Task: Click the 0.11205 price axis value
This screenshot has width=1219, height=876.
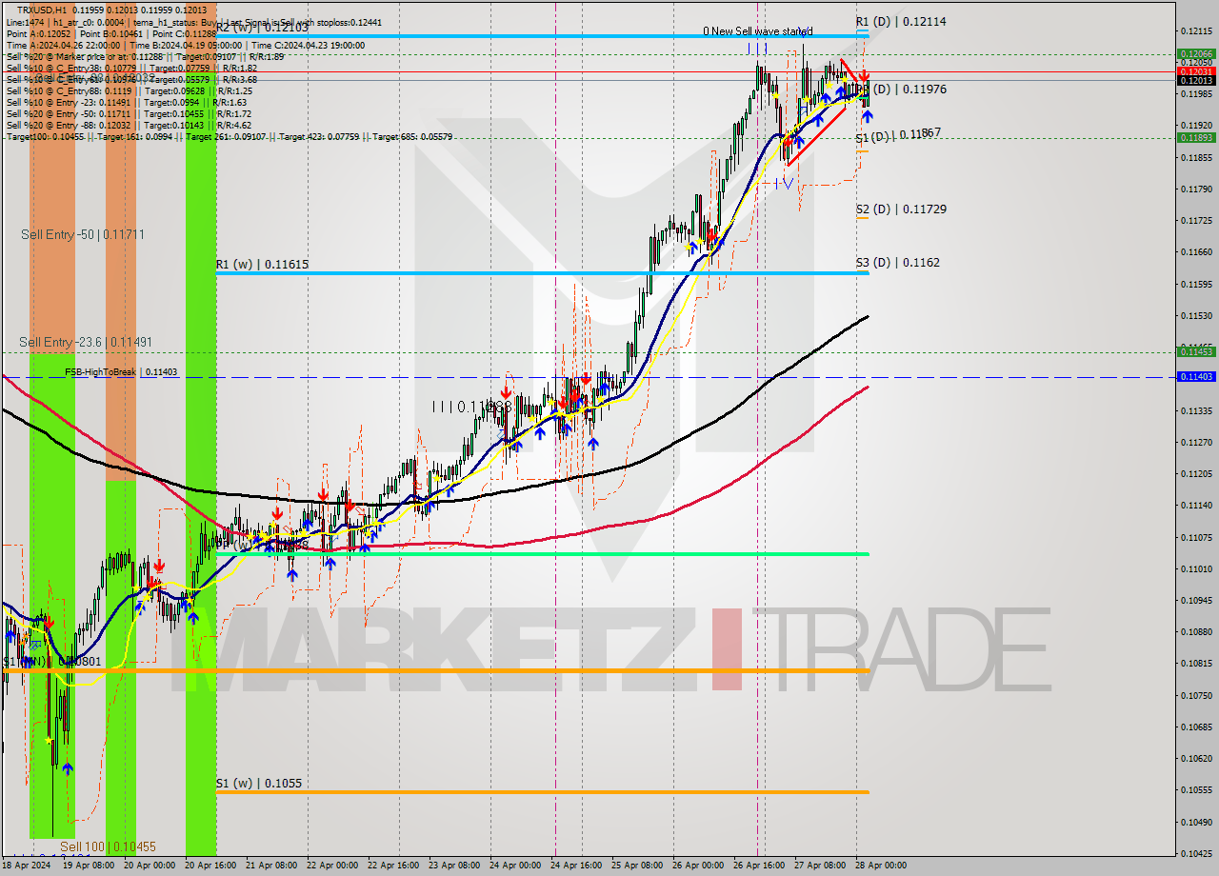Action: tap(1196, 473)
